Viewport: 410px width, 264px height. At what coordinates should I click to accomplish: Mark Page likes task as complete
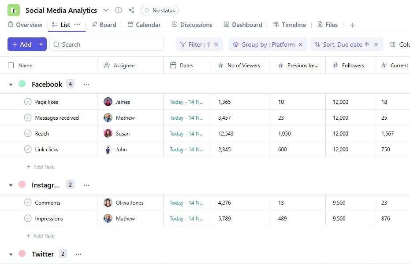(x=28, y=102)
